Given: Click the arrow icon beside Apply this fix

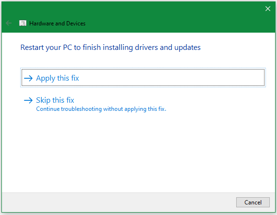Looking at the screenshot, I should click(28, 78).
